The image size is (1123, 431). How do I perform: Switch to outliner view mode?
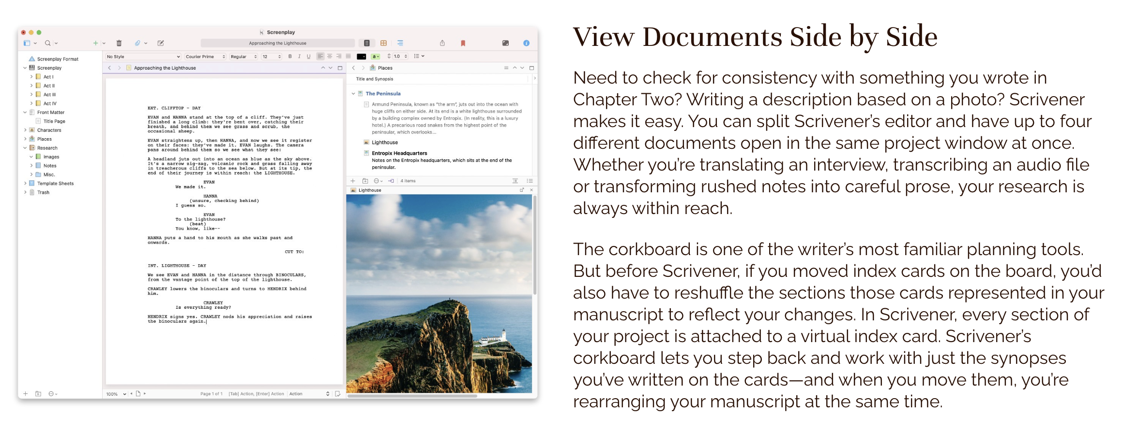point(400,43)
